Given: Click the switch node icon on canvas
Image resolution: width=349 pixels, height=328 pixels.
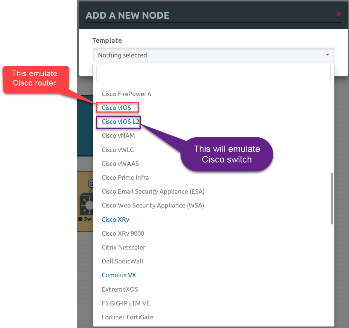Looking at the screenshot, I should 86,205.
